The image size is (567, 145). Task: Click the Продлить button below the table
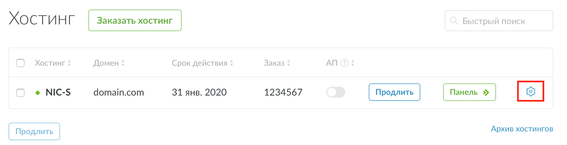point(34,131)
